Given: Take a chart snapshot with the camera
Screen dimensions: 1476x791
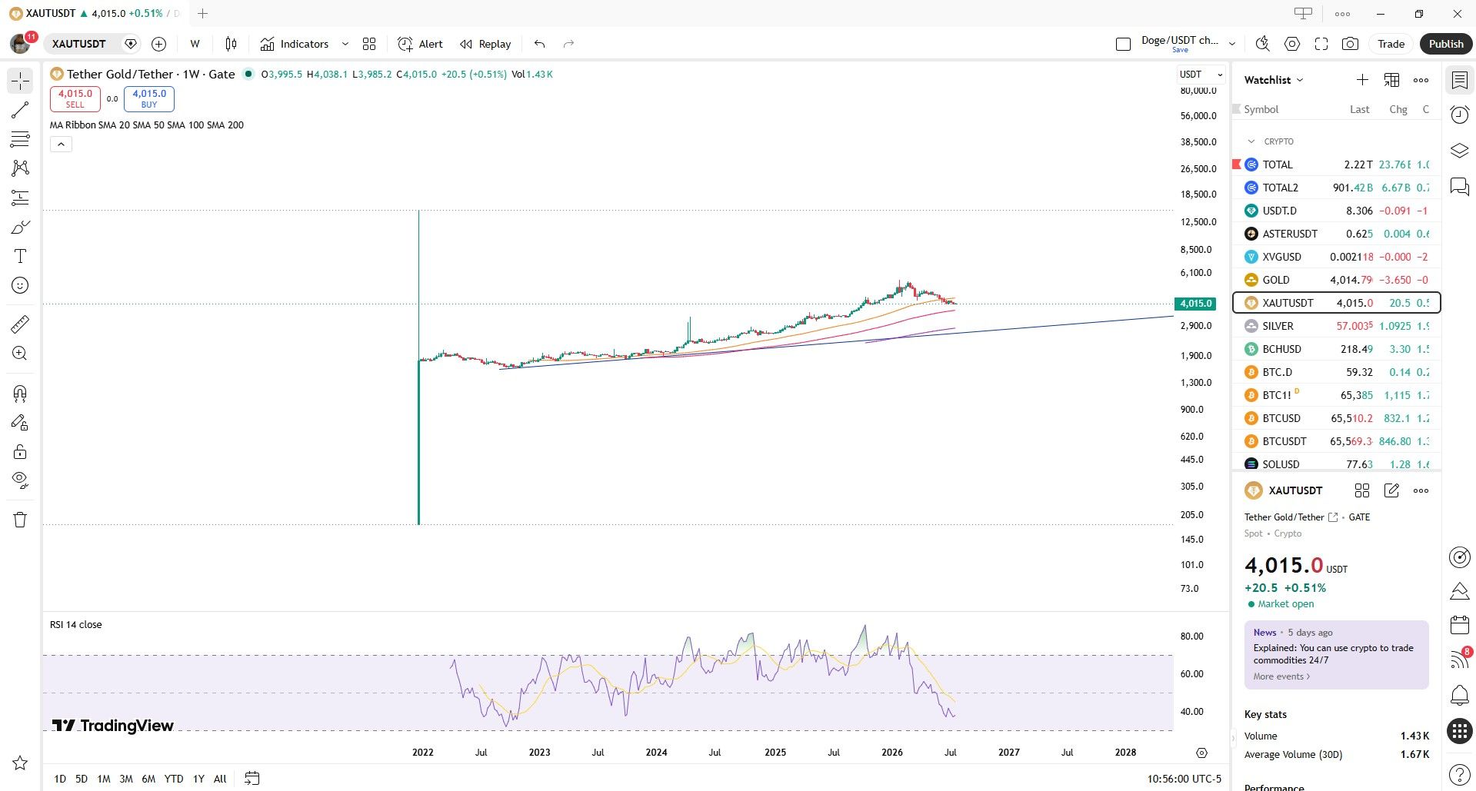Looking at the screenshot, I should tap(1350, 44).
